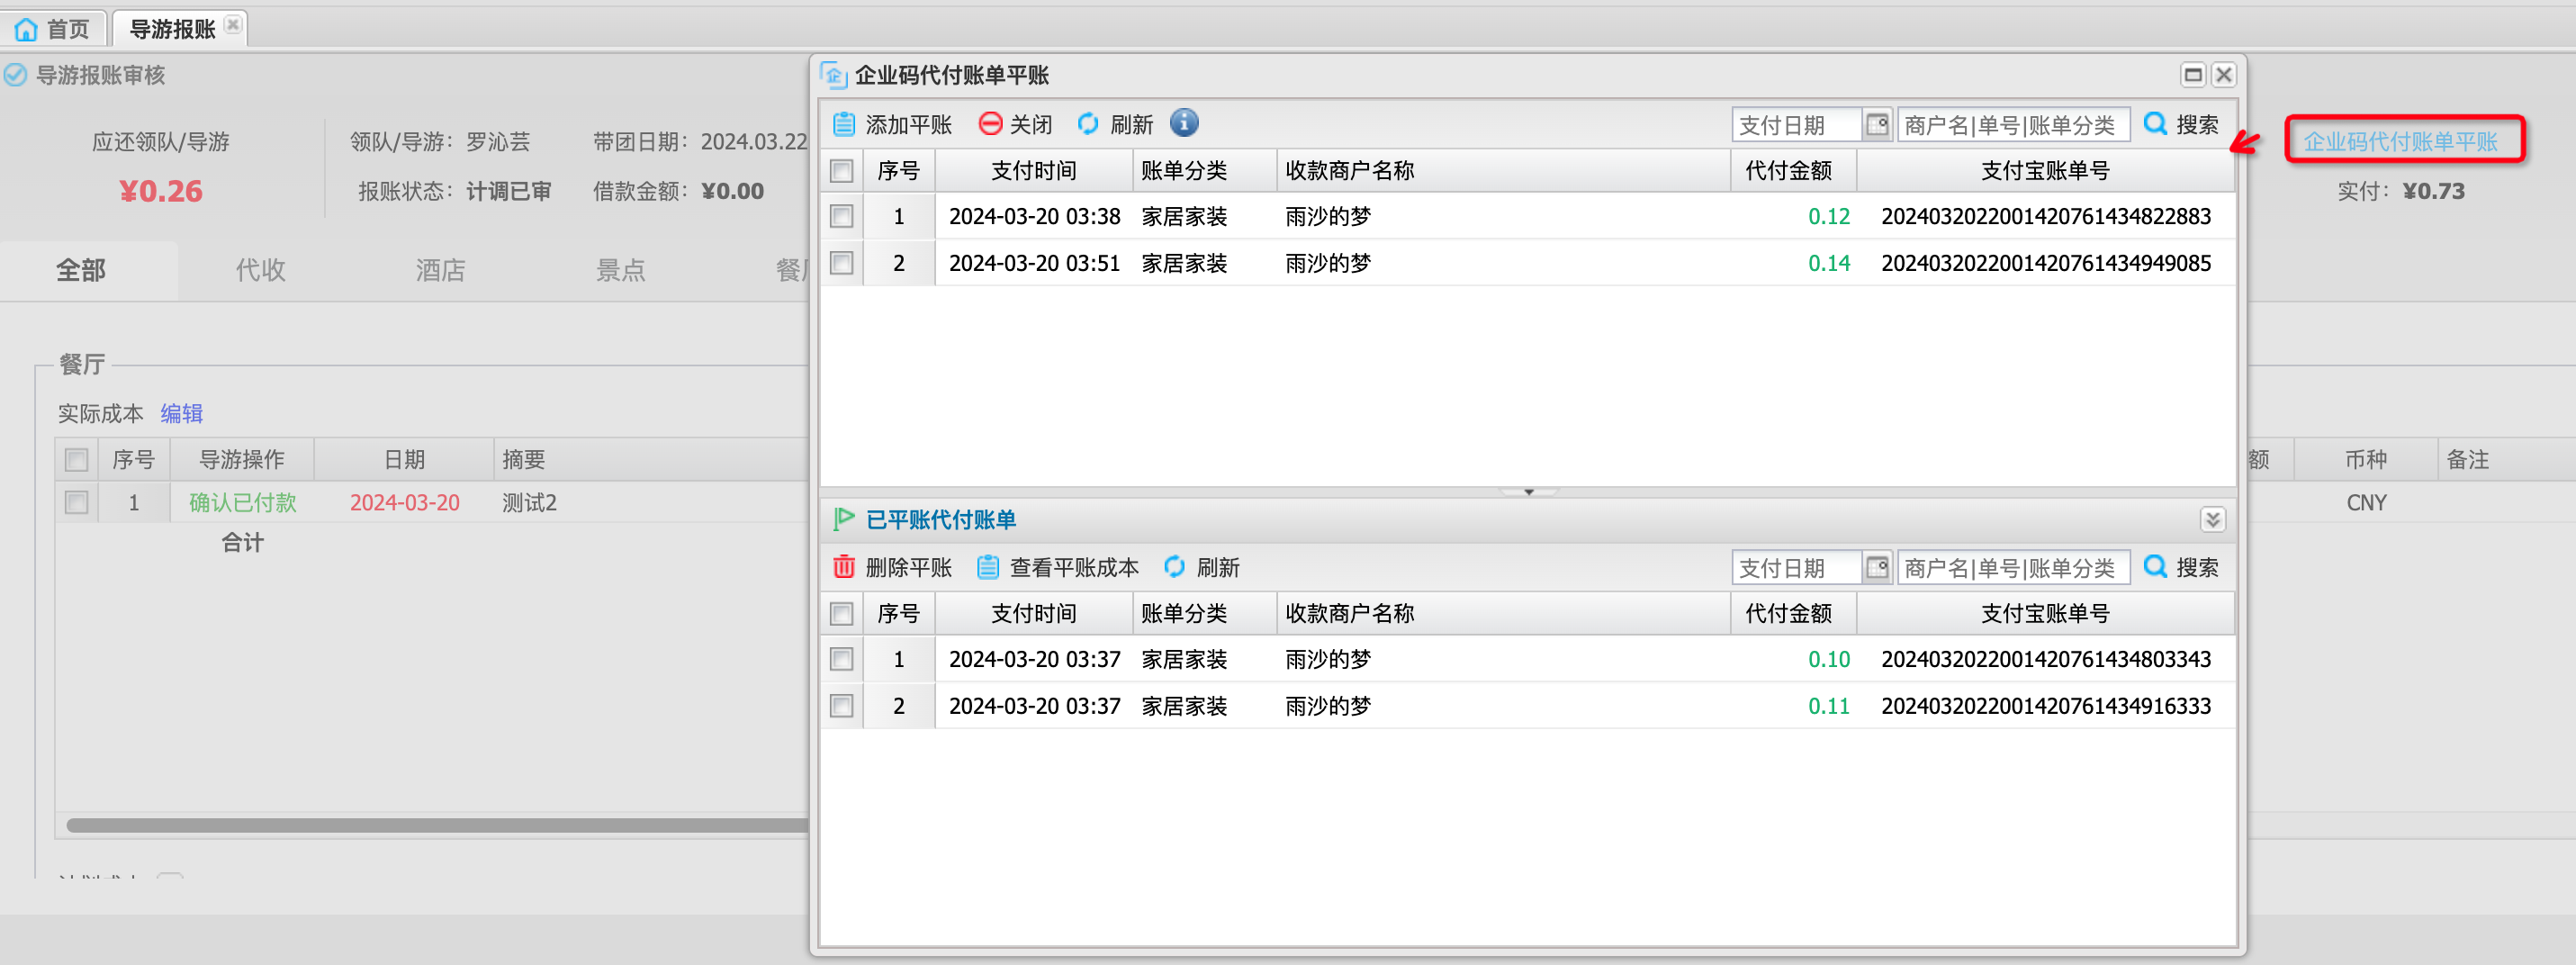Image resolution: width=2576 pixels, height=965 pixels.
Task: Focus the upper 商户名|单号|账单分类 search box
Action: pyautogui.click(x=2013, y=125)
